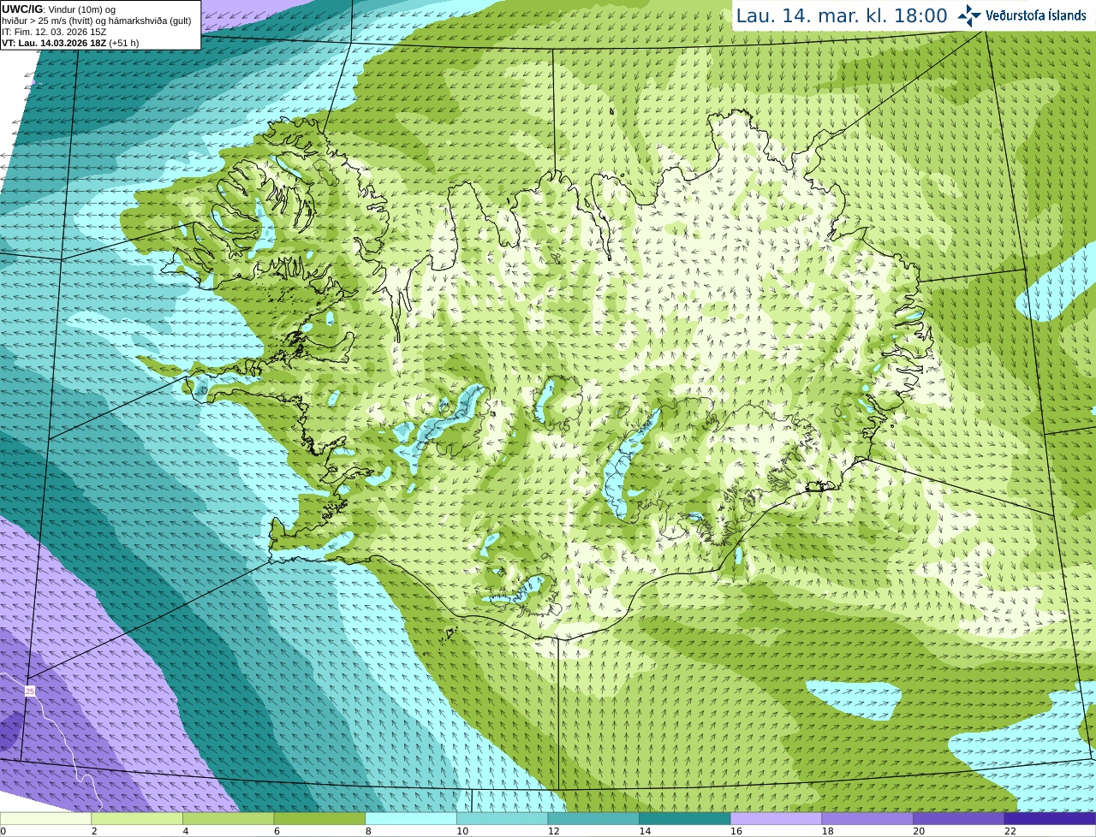Click the legend scale number 6

(x=277, y=831)
